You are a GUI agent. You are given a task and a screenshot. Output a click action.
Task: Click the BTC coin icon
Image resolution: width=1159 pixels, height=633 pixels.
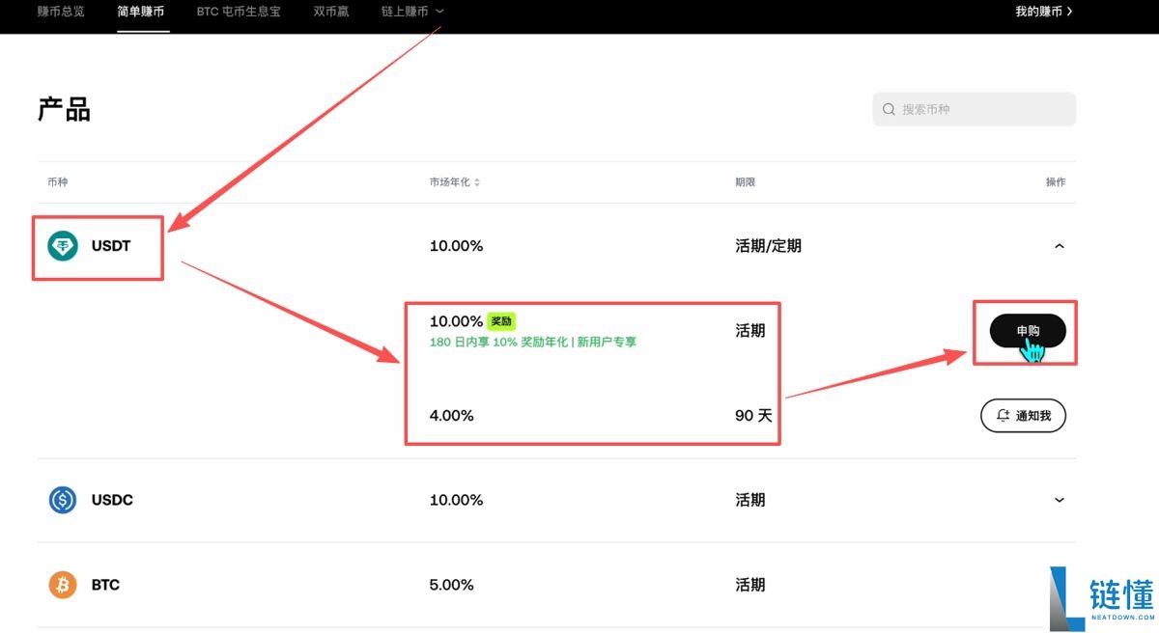[x=61, y=585]
